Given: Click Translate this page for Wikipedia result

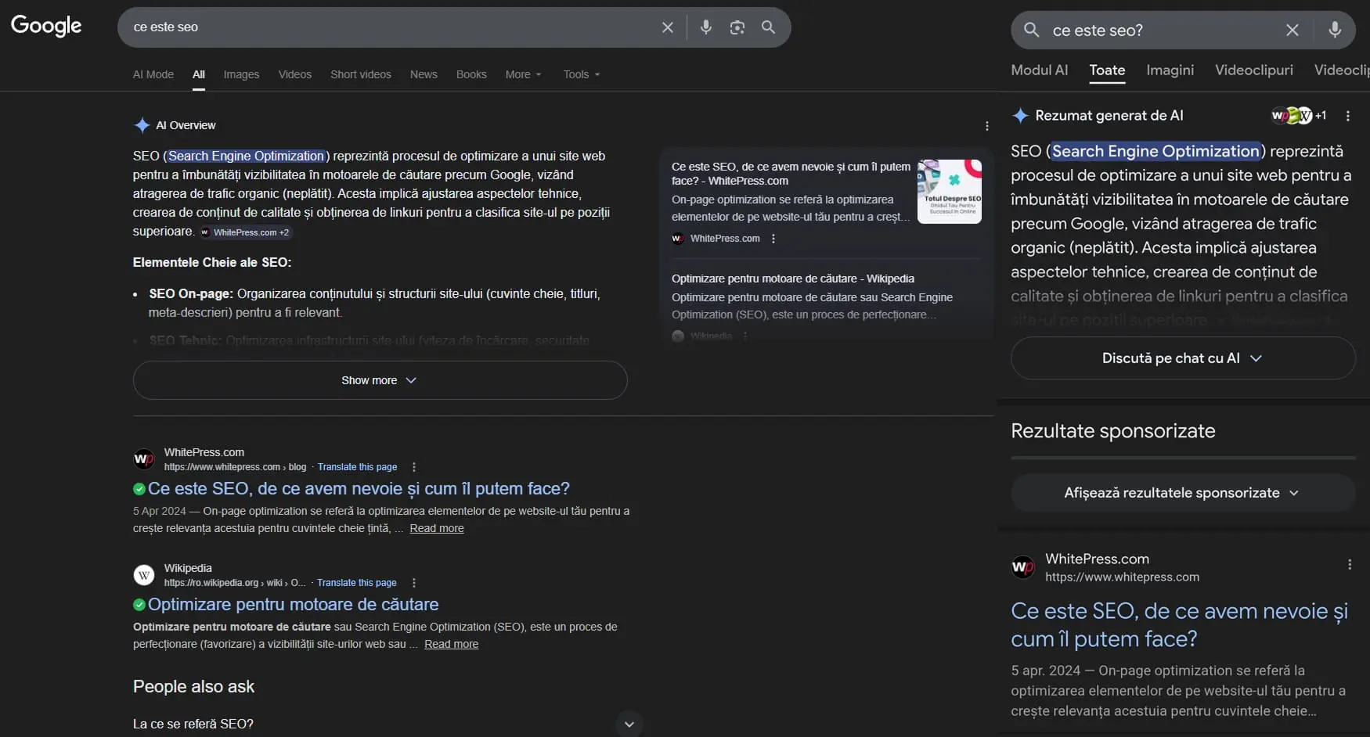Looking at the screenshot, I should click(x=356, y=582).
